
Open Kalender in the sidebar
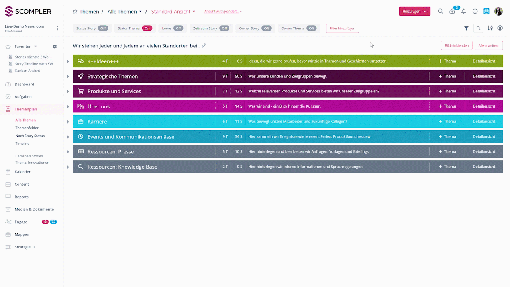pos(23,172)
